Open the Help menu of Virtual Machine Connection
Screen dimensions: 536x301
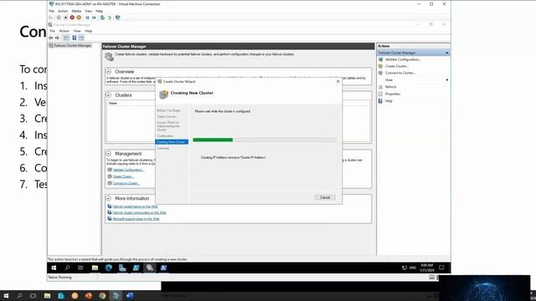pyautogui.click(x=99, y=11)
